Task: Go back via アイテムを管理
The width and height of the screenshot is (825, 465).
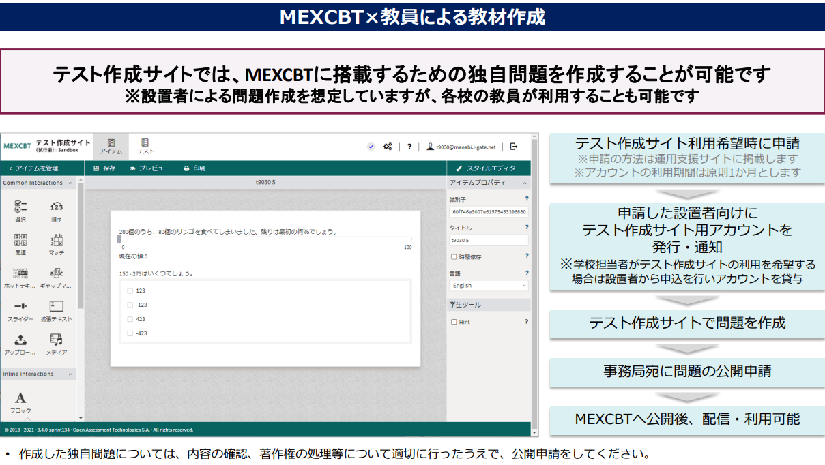Action: click(x=33, y=168)
